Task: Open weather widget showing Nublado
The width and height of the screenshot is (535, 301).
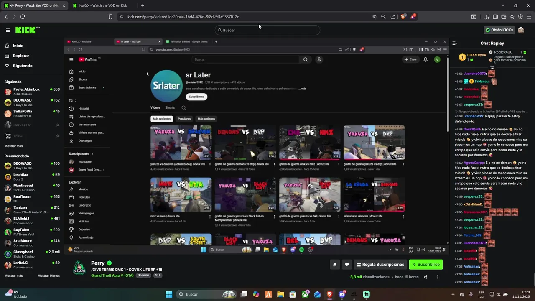Action: click(x=17, y=294)
